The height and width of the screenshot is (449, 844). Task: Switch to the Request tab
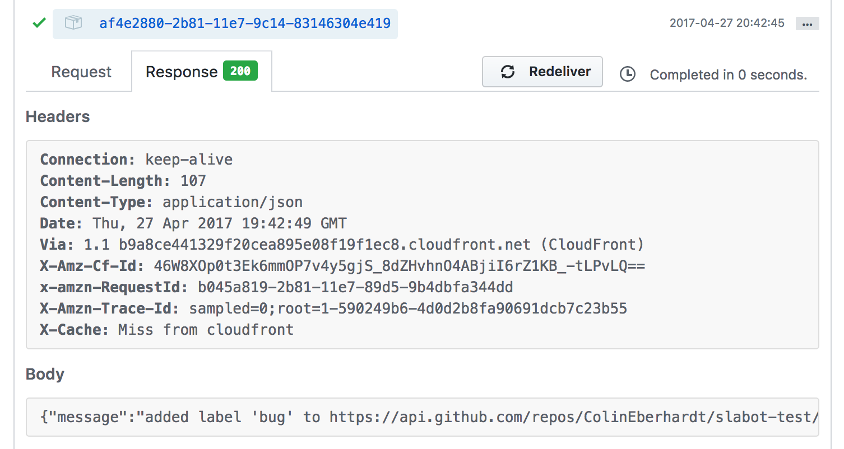[x=81, y=72]
